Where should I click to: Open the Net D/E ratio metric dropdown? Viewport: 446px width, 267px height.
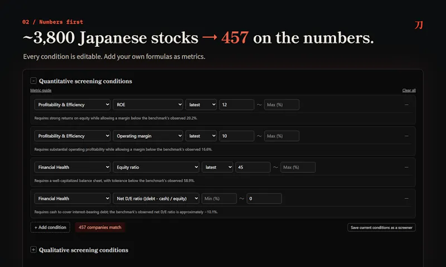pyautogui.click(x=156, y=198)
